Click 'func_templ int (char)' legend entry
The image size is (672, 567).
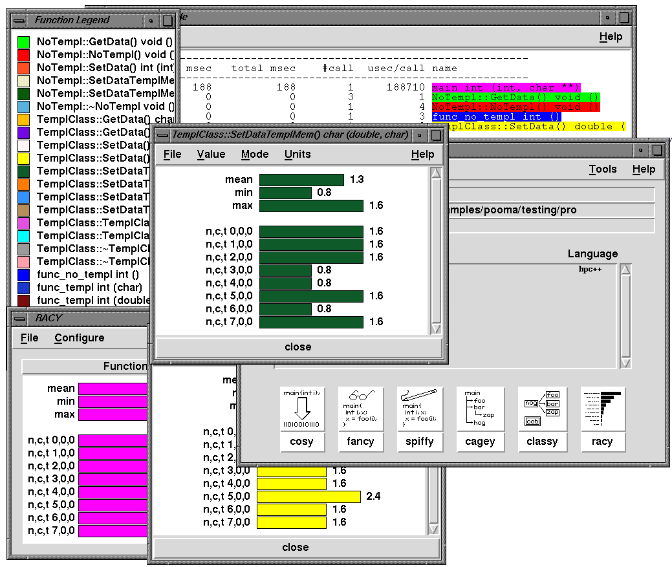click(89, 287)
